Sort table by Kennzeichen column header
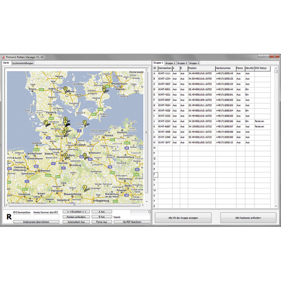Viewport: 281px width, 281px height. (164, 68)
